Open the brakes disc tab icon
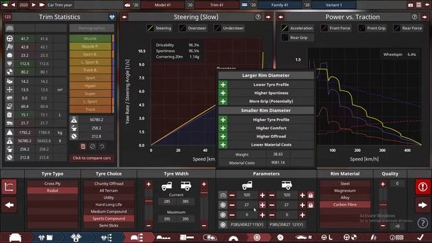This screenshot has width=432, height=243. (280, 237)
